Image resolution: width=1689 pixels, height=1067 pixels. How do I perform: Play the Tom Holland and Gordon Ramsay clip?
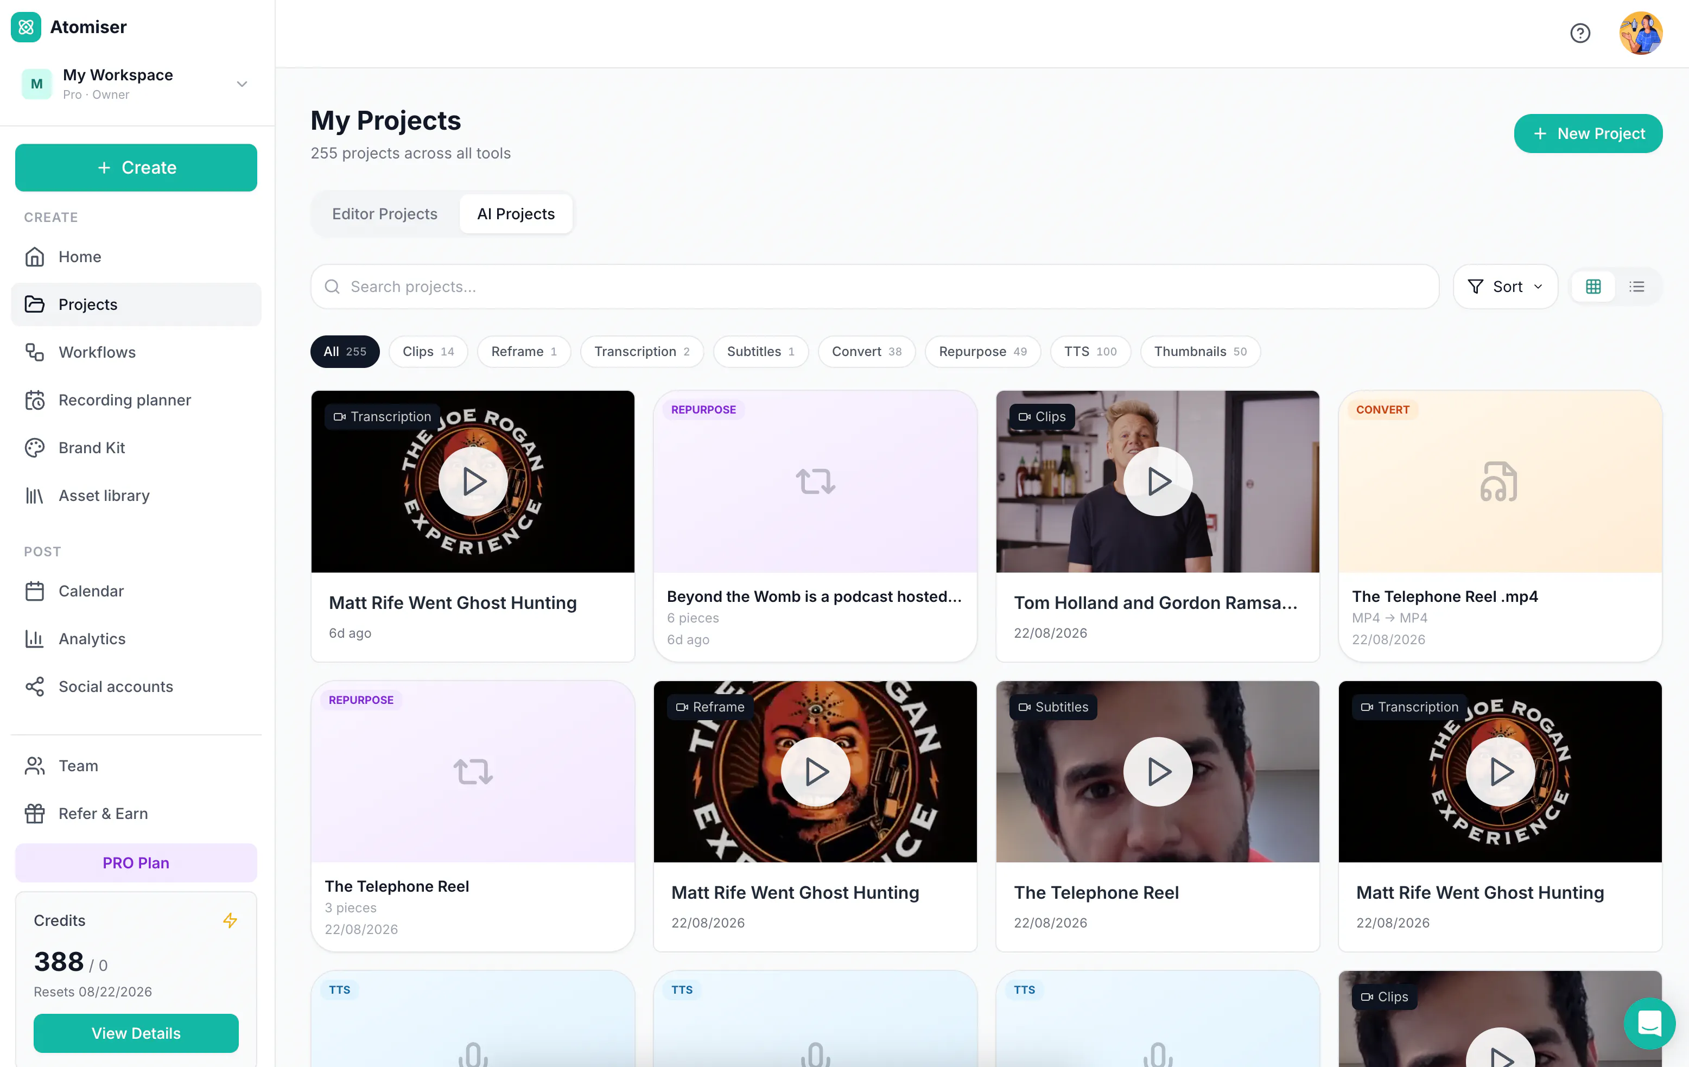point(1157,481)
